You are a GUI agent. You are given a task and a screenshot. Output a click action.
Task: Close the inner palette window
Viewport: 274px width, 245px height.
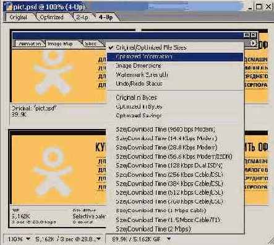pos(254,35)
